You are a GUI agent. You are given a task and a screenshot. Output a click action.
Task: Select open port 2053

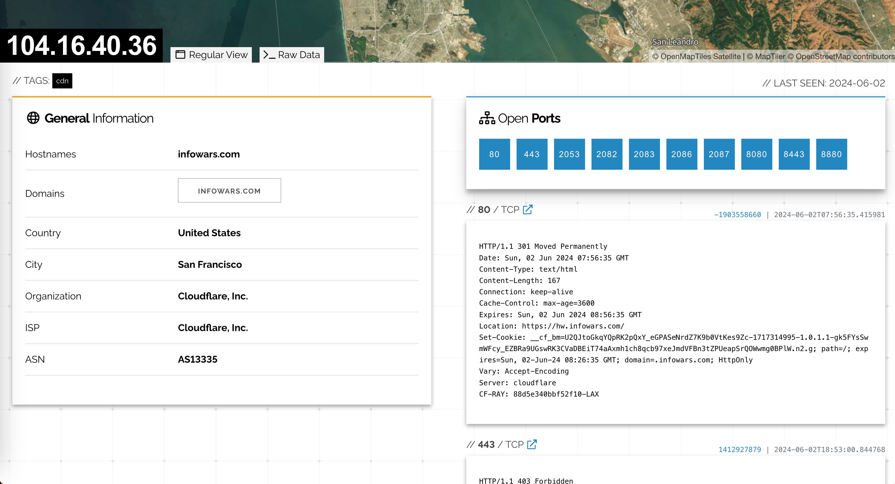[569, 154]
